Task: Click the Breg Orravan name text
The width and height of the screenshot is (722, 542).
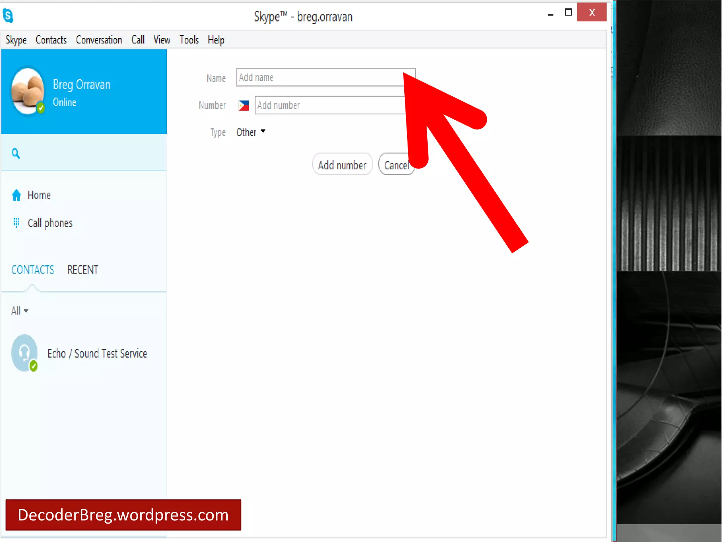Action: click(81, 85)
